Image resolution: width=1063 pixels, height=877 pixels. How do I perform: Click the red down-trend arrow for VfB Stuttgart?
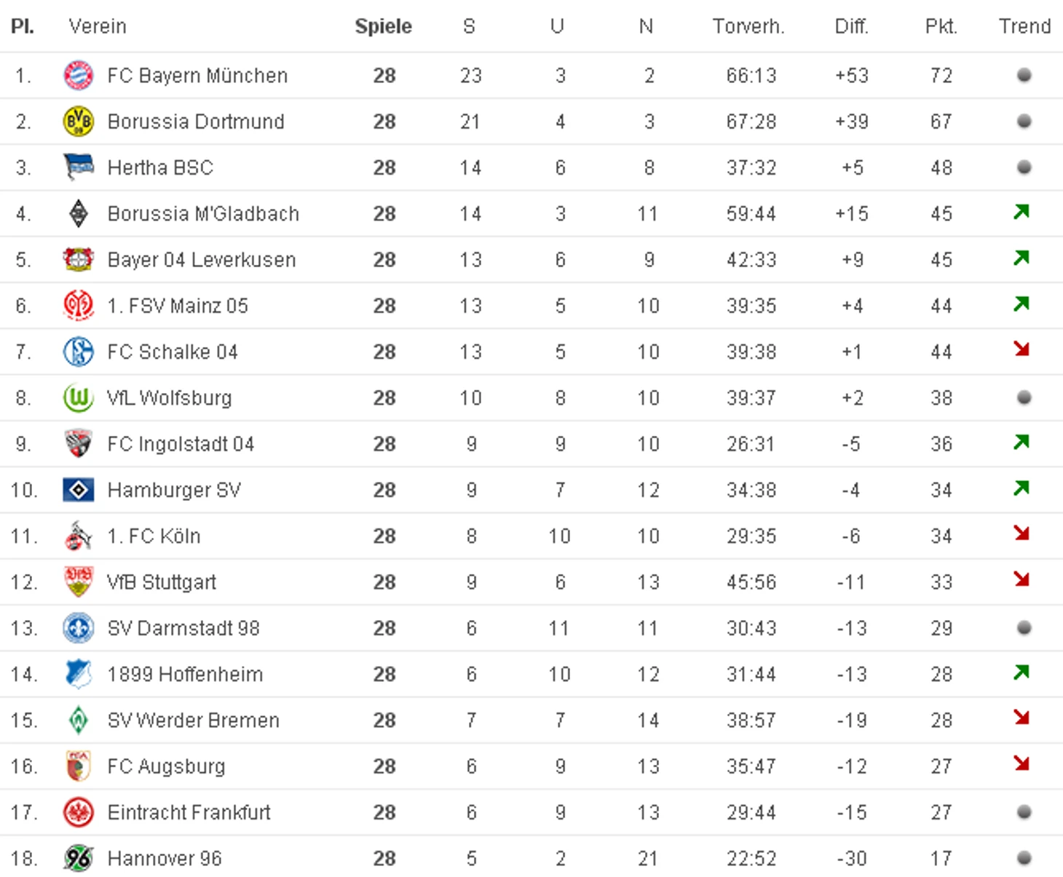pyautogui.click(x=1021, y=579)
